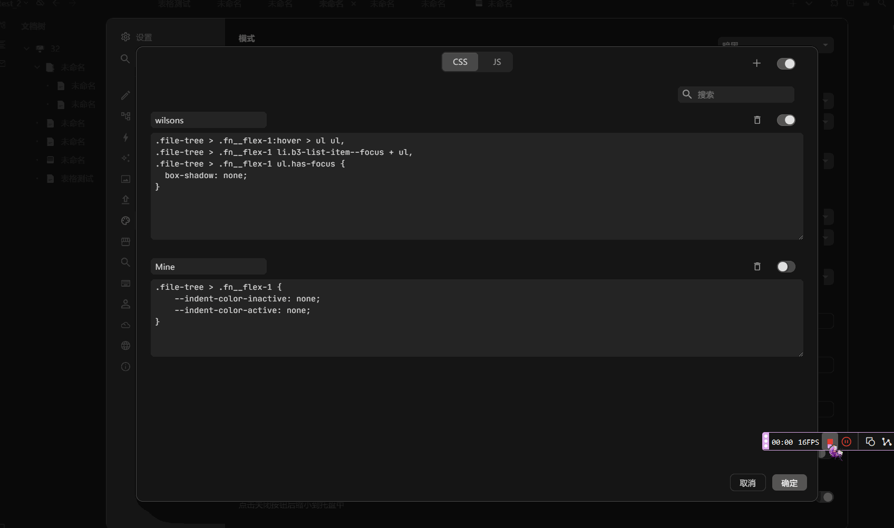The image size is (894, 528).
Task: Open Cloud sync settings via the cloud icon
Action: tap(125, 325)
